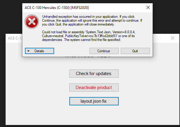Run the layout.json fix

click(x=94, y=101)
